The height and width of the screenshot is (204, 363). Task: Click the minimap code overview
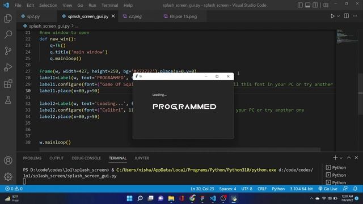347,36
